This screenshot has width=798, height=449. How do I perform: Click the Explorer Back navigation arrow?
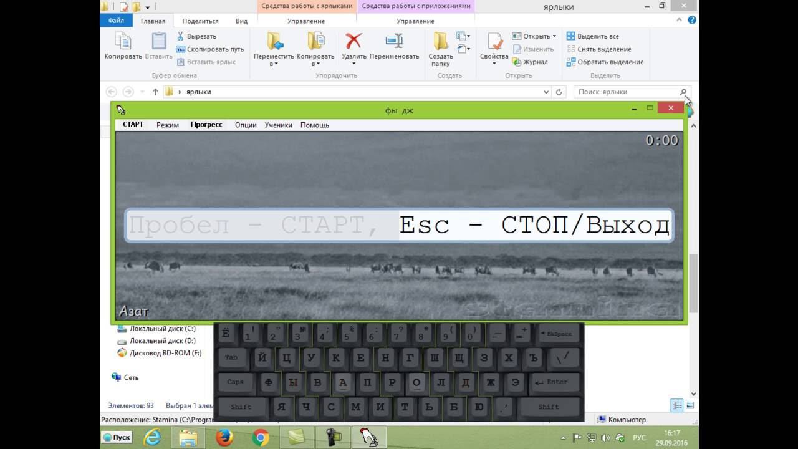tap(112, 92)
